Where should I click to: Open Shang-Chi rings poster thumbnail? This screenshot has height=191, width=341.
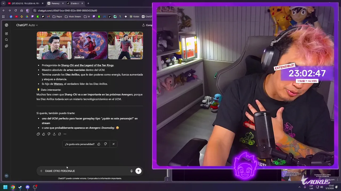[x=90, y=45]
